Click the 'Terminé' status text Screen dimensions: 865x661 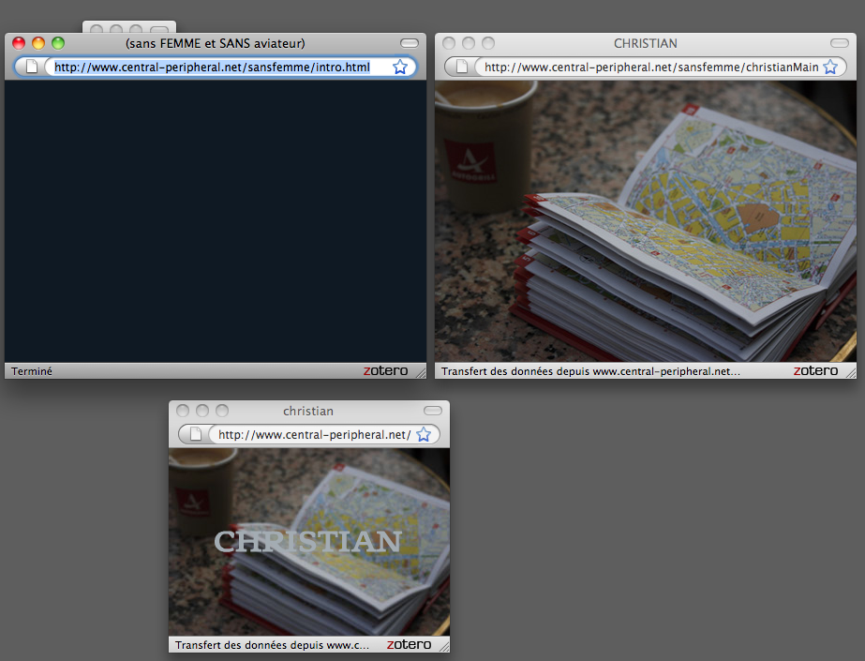pos(32,371)
